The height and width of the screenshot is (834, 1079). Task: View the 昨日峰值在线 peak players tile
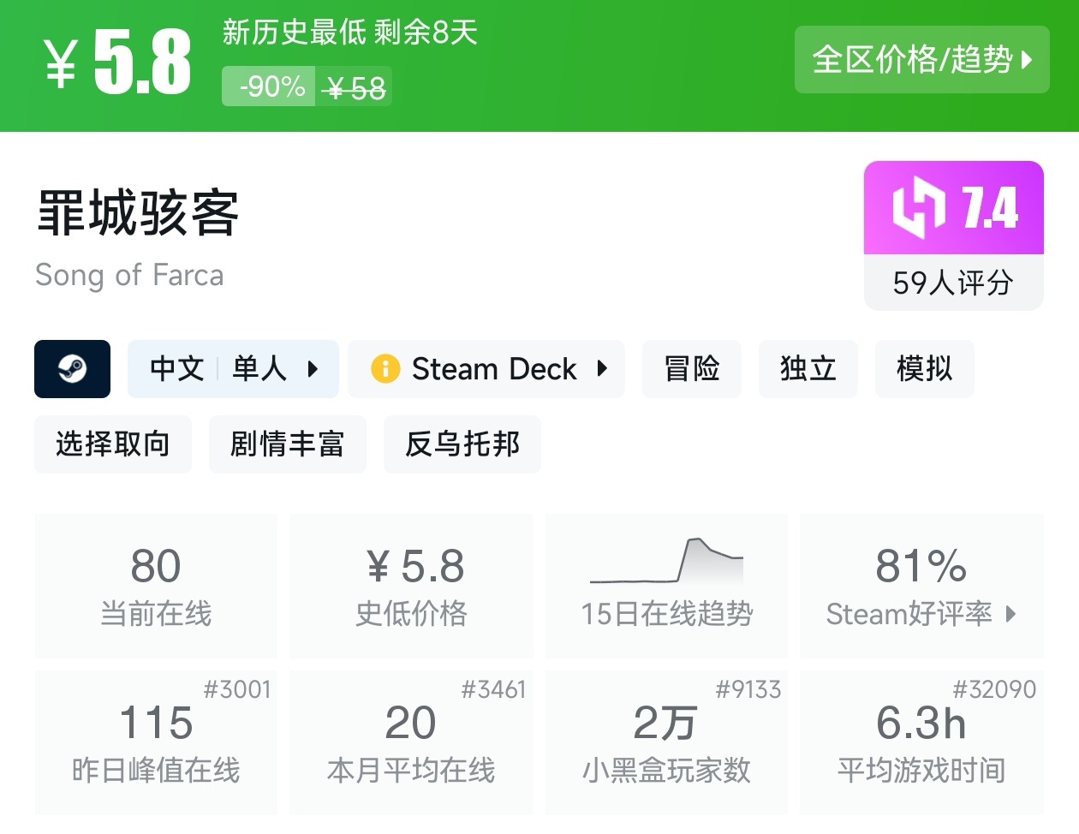(156, 742)
